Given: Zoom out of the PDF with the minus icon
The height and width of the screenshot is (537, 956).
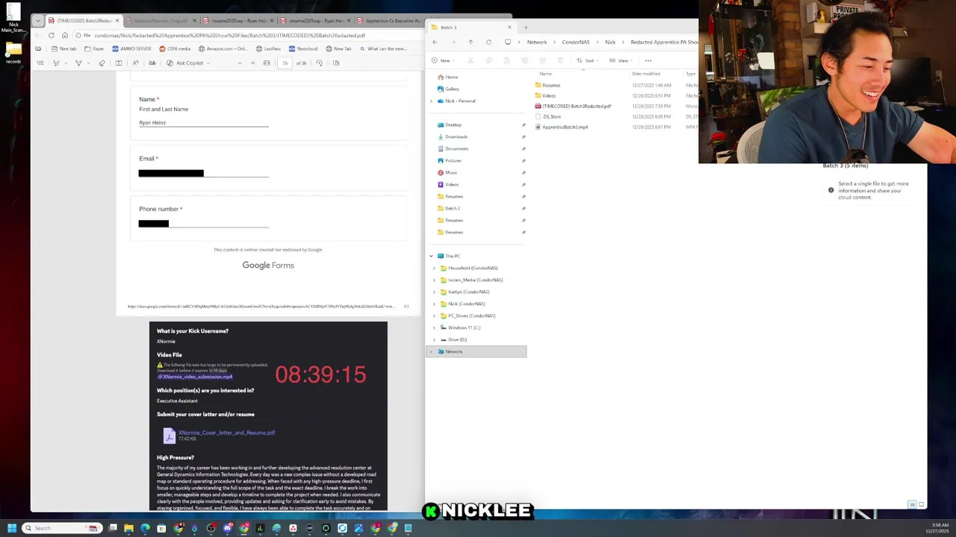Looking at the screenshot, I should [239, 63].
